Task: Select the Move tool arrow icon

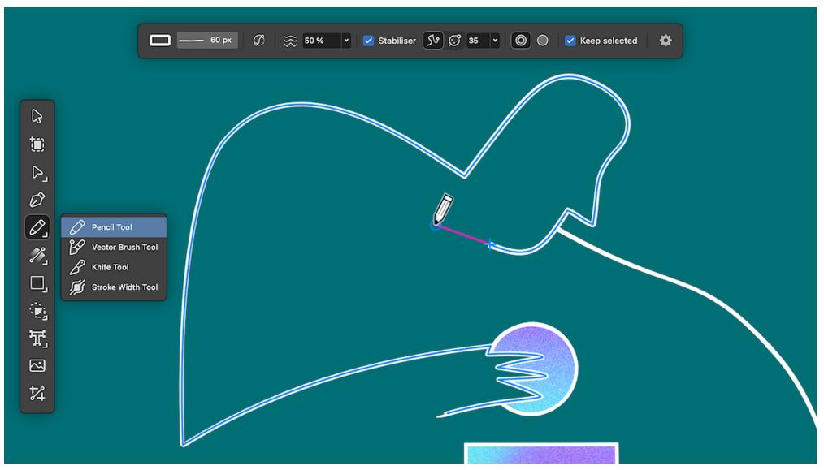Action: point(37,116)
